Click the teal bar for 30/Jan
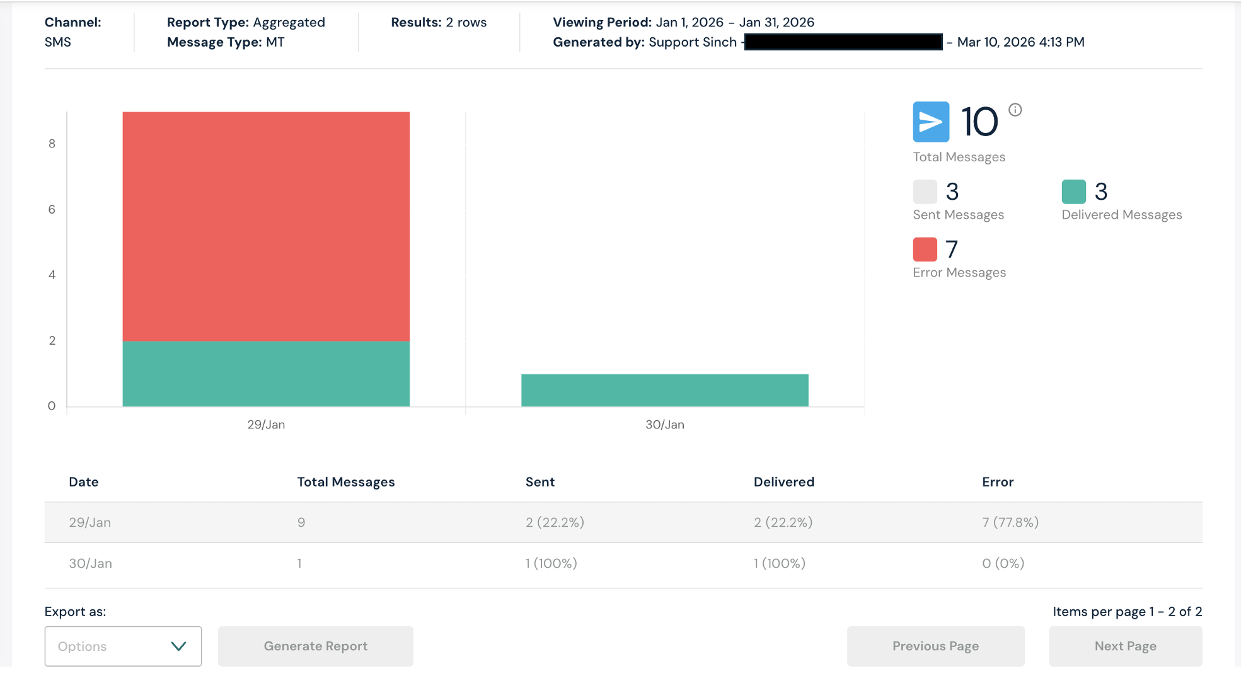1258x683 pixels. [664, 390]
